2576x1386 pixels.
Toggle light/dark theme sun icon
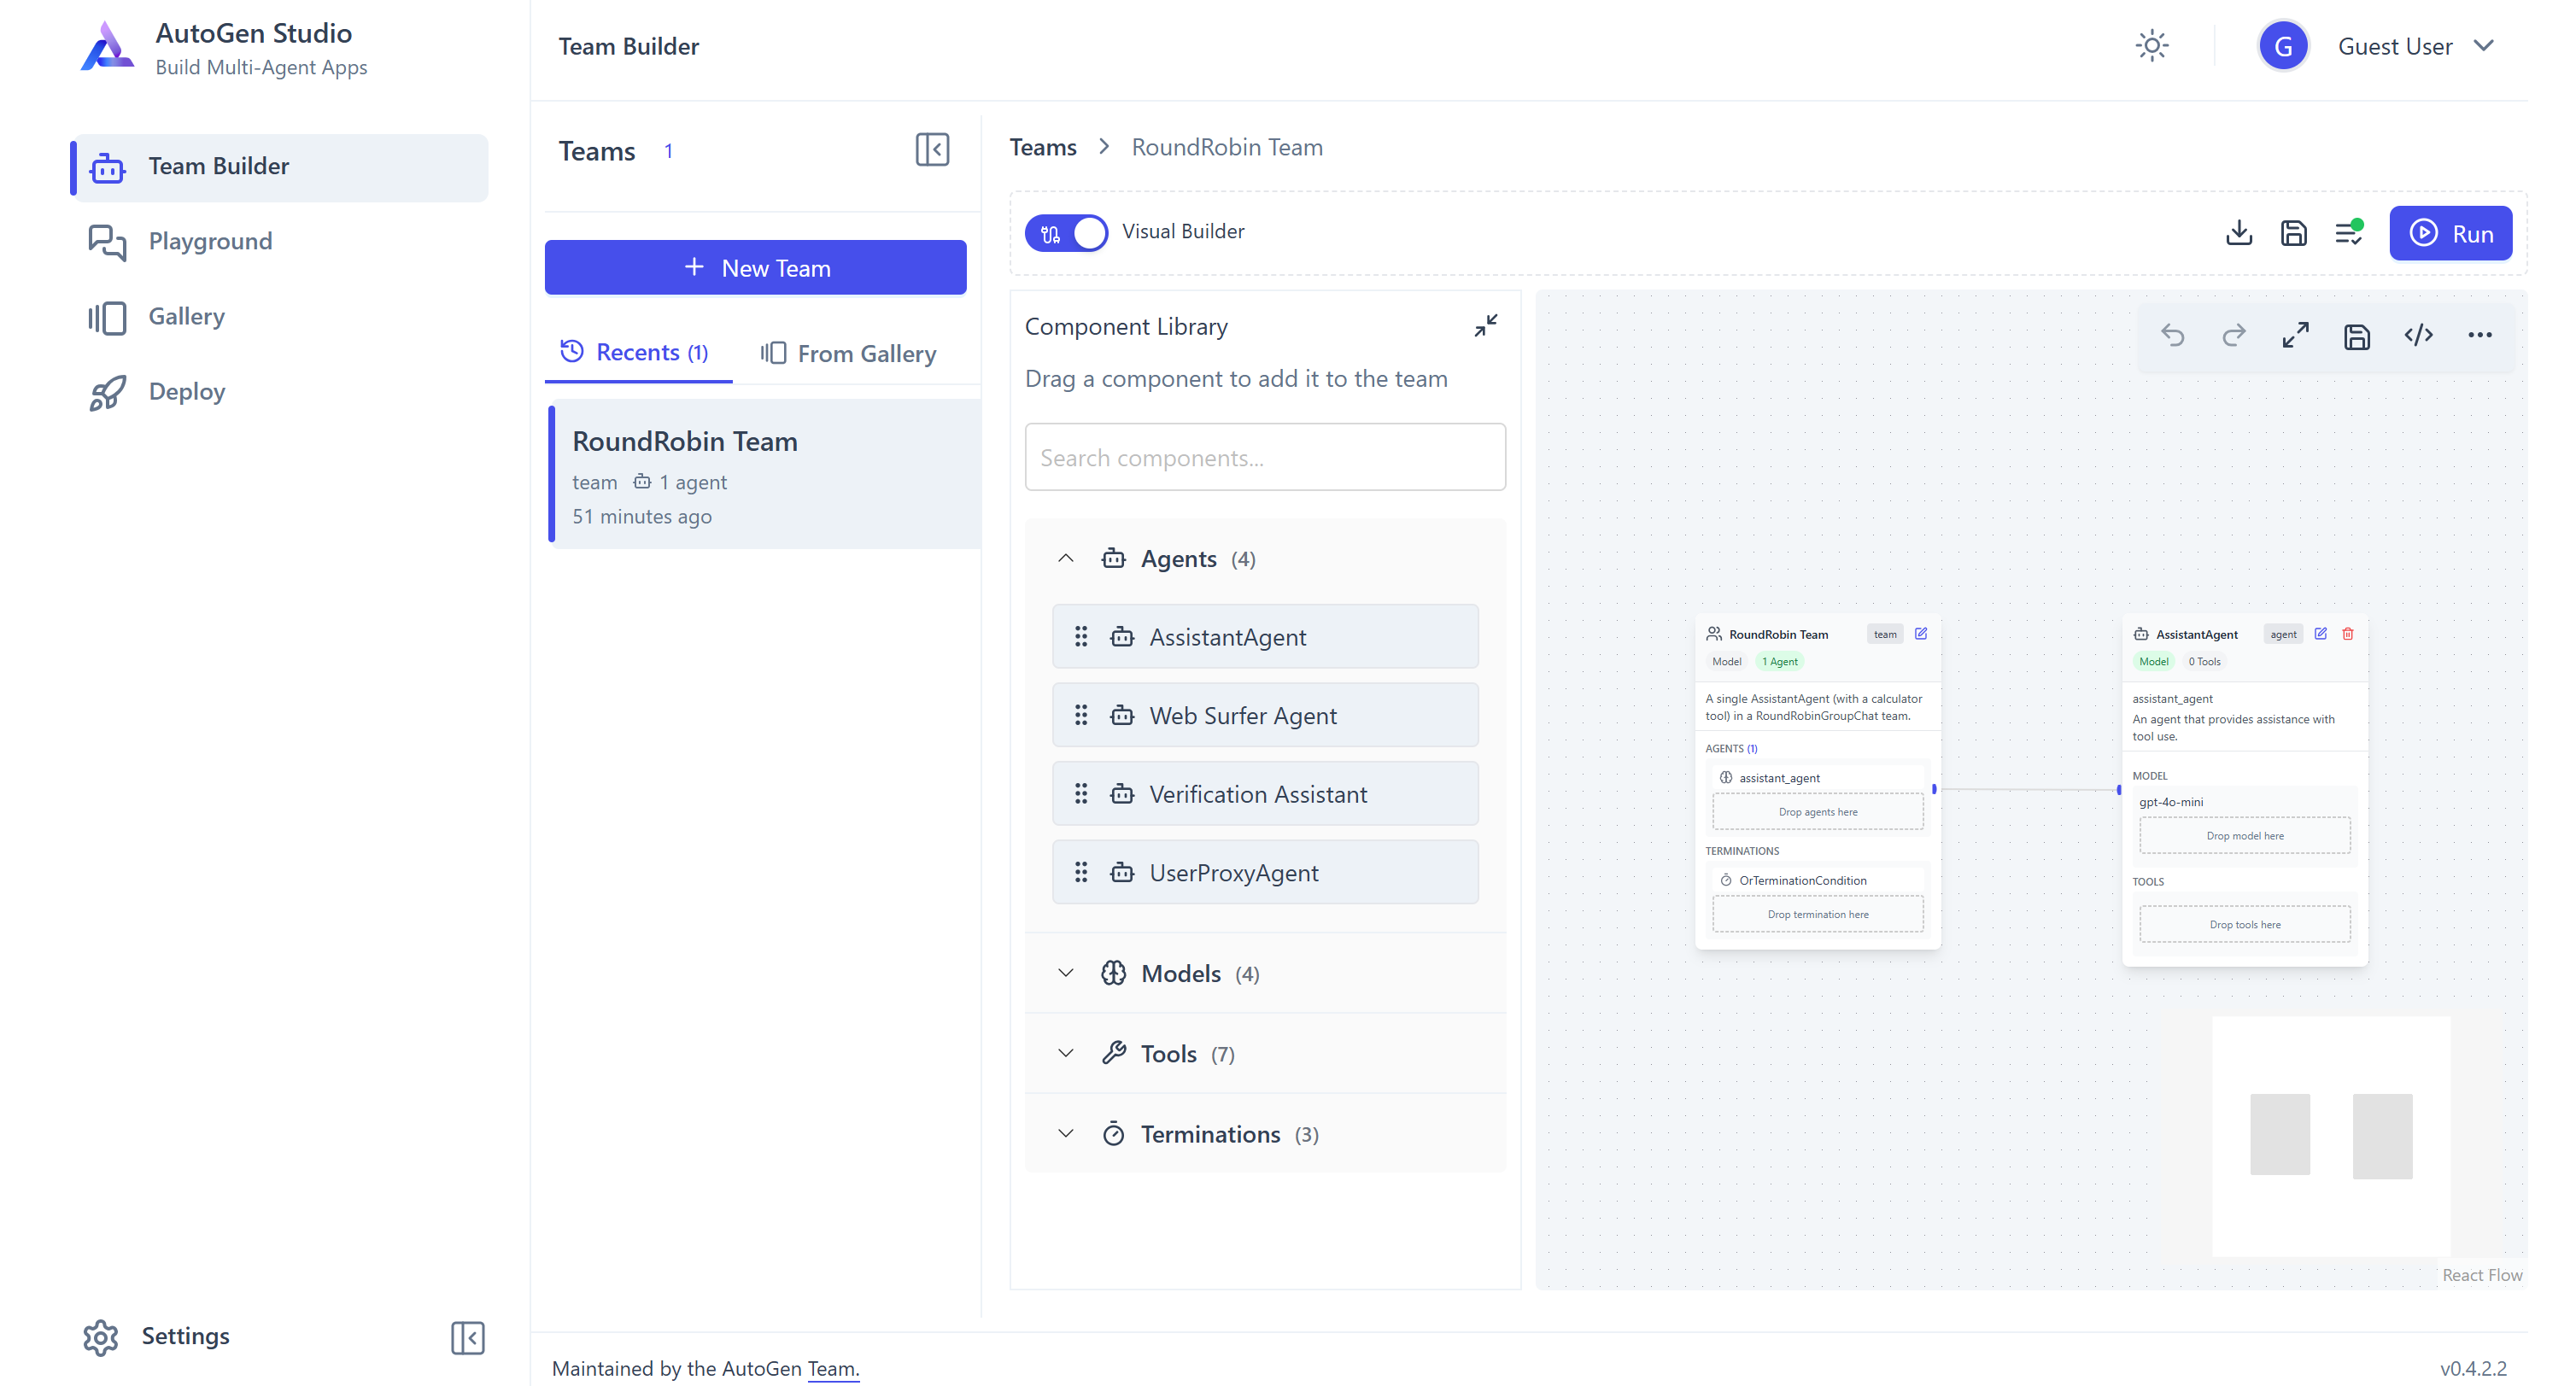[2151, 46]
